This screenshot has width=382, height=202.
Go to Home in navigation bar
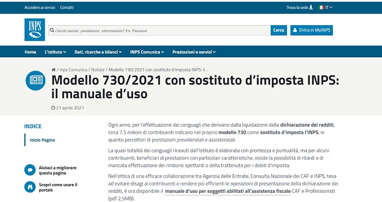tap(30, 52)
